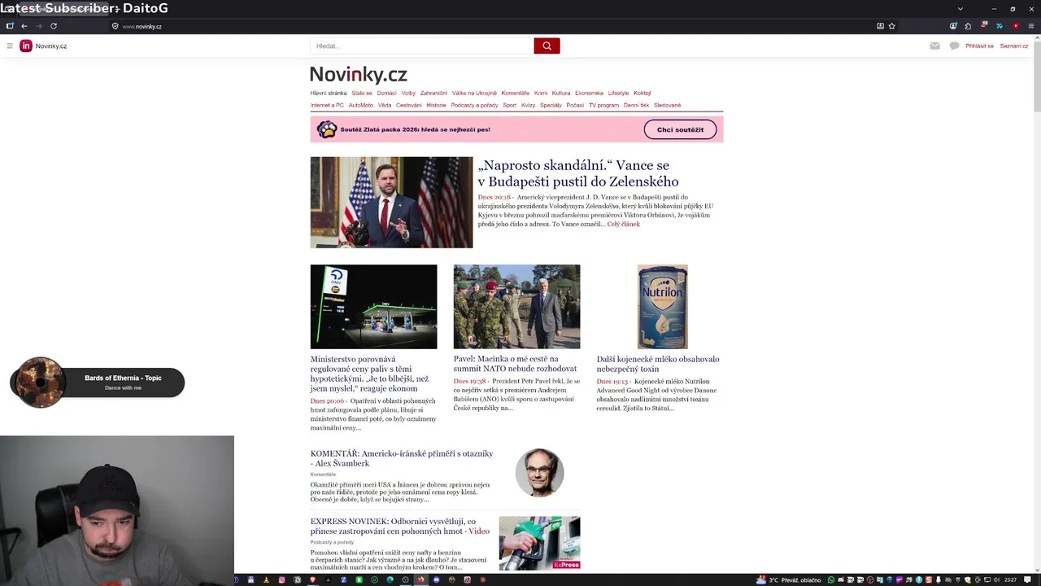Viewport: 1041px width, 586px height.
Task: Open browser extensions puzzle icon
Action: pos(968,26)
